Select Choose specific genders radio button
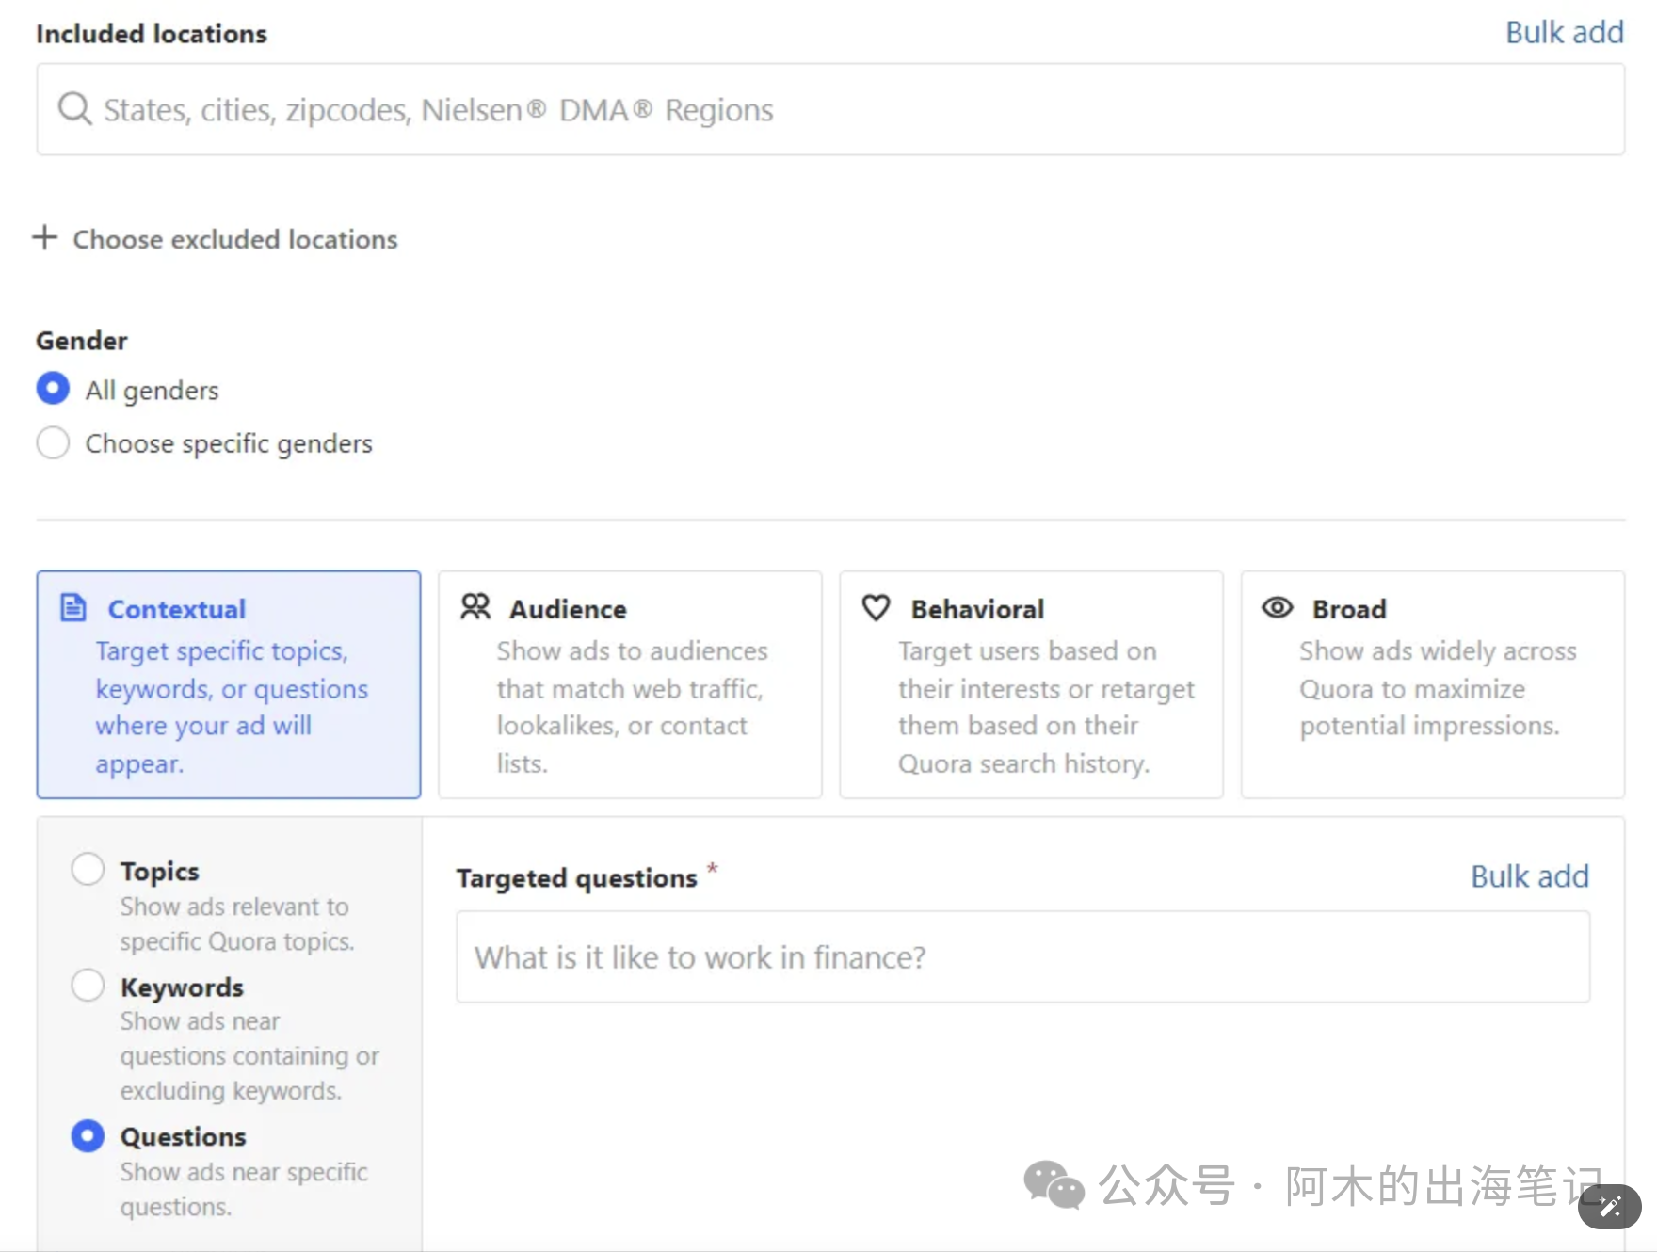Image resolution: width=1657 pixels, height=1252 pixels. (53, 442)
